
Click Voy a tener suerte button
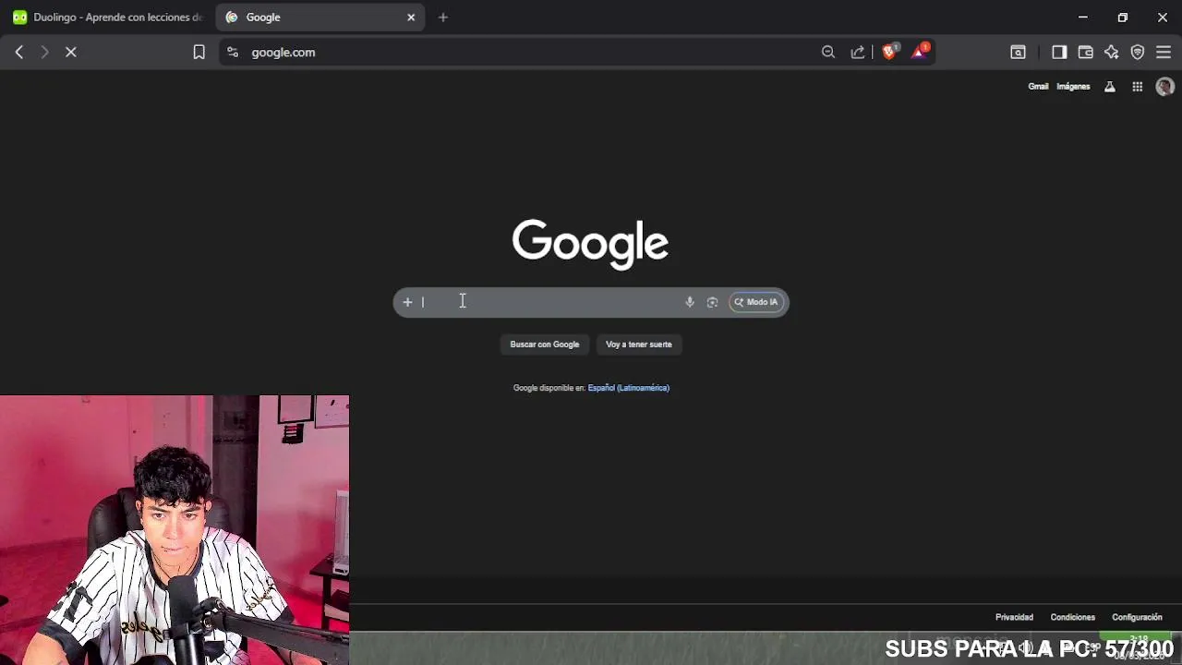coord(639,345)
